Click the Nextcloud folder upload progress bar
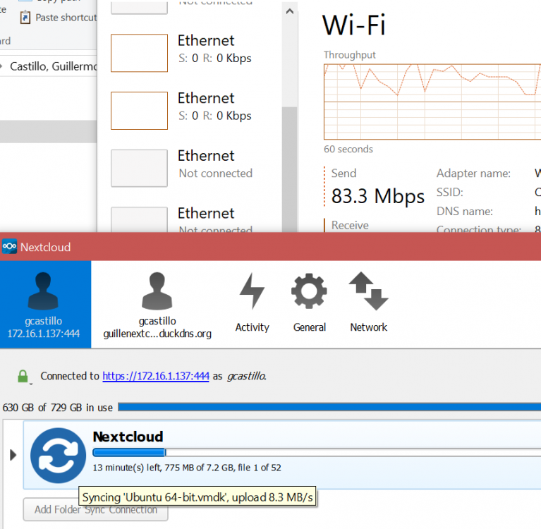The height and width of the screenshot is (529, 541). (x=317, y=452)
